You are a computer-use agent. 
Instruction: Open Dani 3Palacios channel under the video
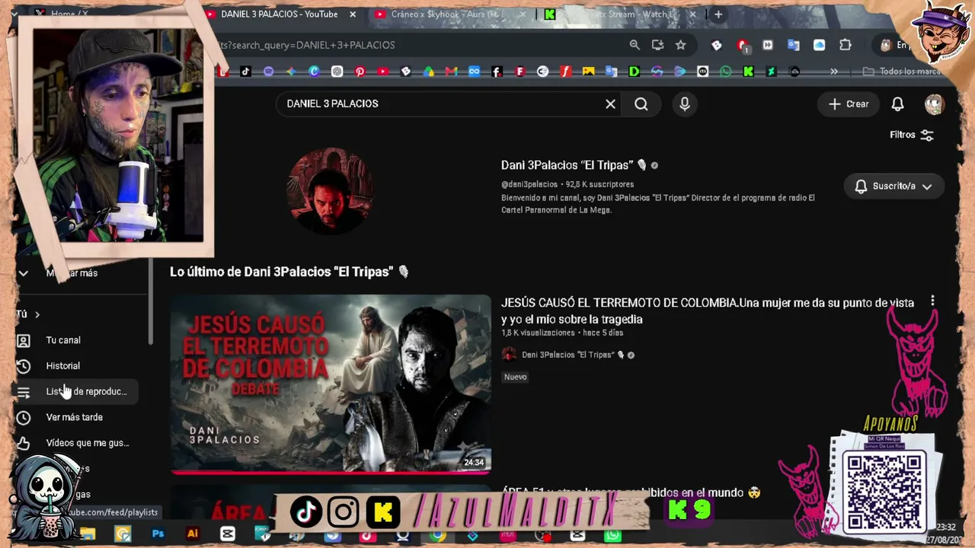[568, 355]
